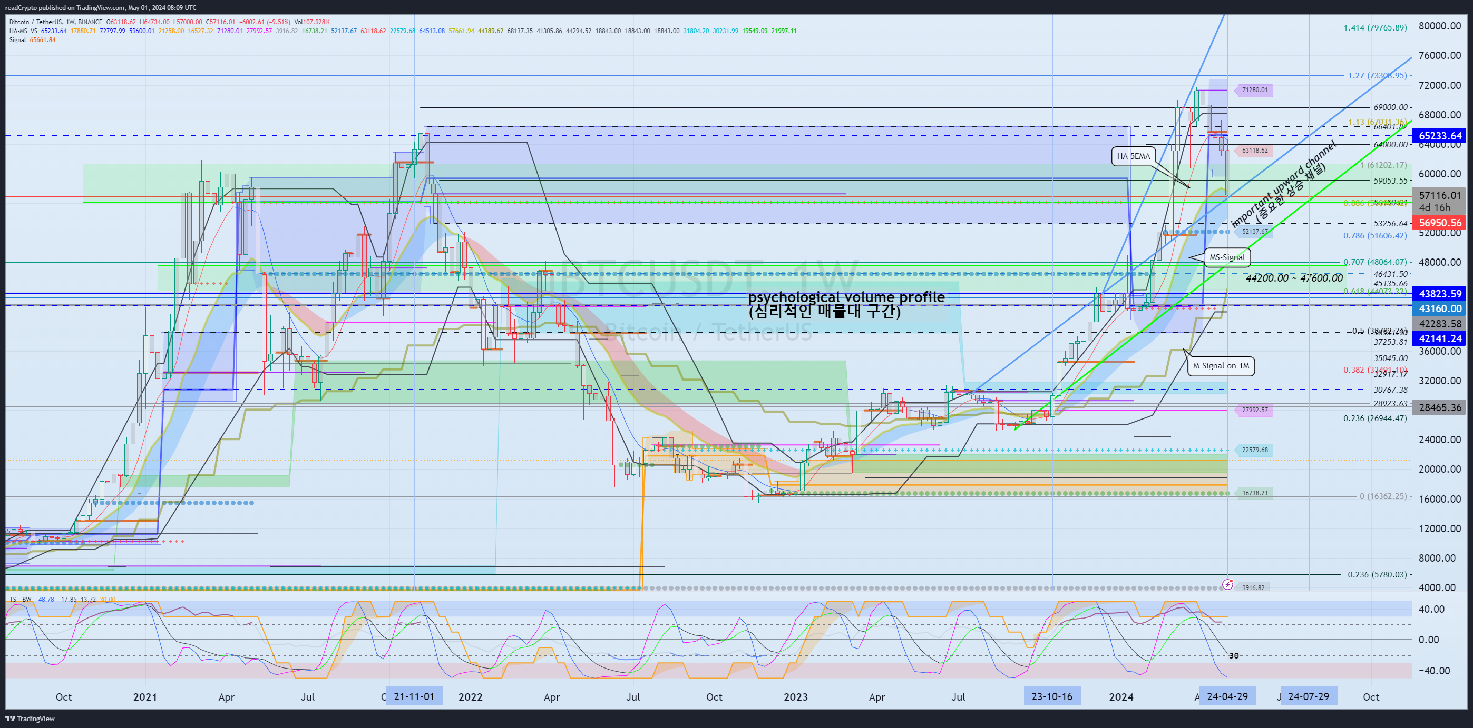Image resolution: width=1473 pixels, height=728 pixels.
Task: Click the 44200.00 - 47600.00 range text
Action: tap(1294, 278)
